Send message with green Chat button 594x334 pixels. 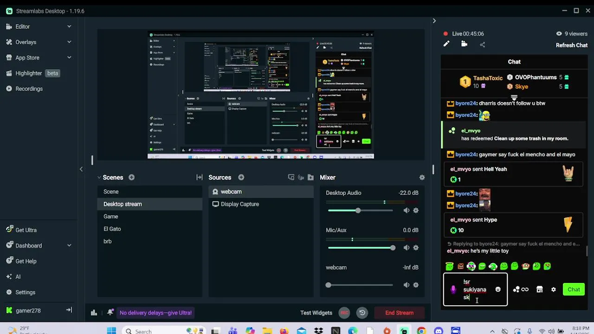(574, 289)
